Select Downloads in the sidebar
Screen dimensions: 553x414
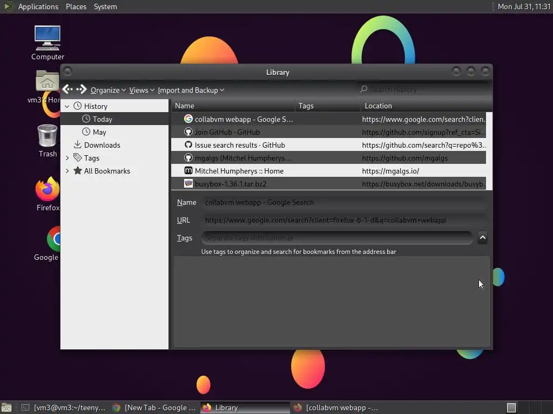pos(114,145)
